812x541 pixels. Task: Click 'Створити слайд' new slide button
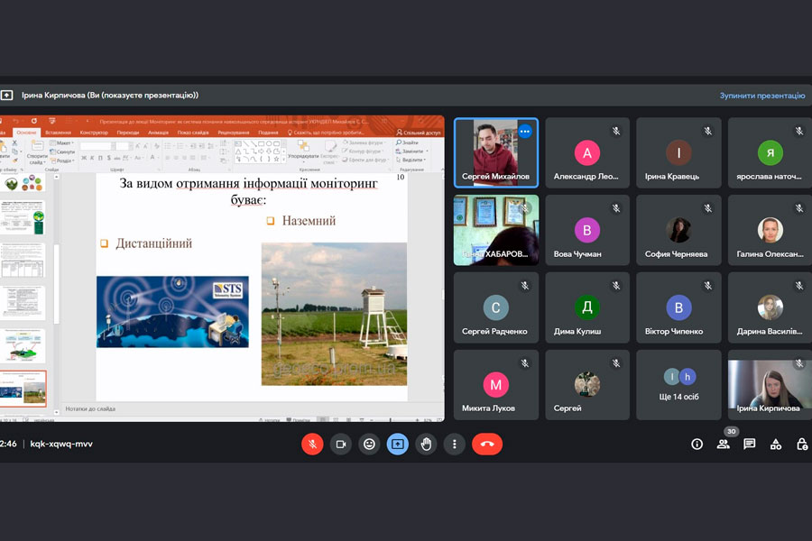(x=36, y=152)
